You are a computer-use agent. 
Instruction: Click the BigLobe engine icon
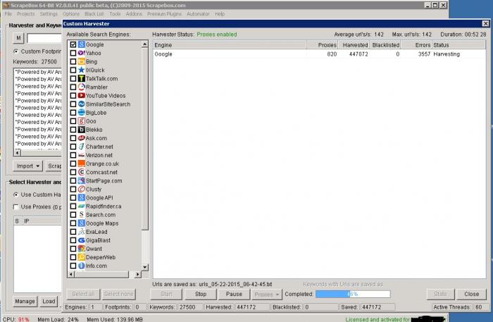pos(82,112)
